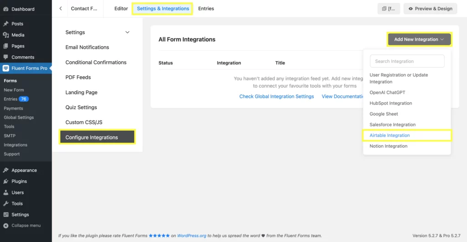Switch to the Editor tab
Screen dimensions: 467x242
(121, 9)
